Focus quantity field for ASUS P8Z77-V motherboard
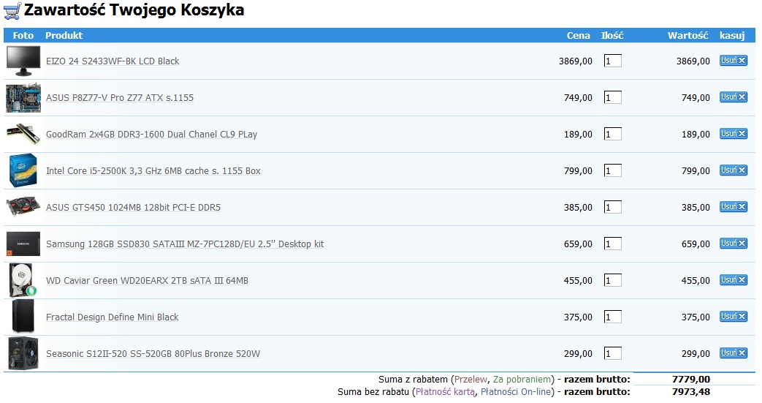Viewport: 762px width, 403px height. [x=612, y=97]
